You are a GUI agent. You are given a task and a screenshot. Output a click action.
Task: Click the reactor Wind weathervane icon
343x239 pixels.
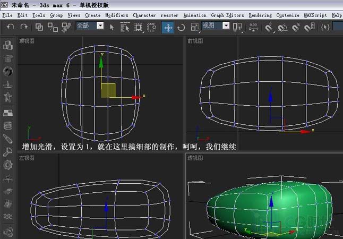click(8, 178)
